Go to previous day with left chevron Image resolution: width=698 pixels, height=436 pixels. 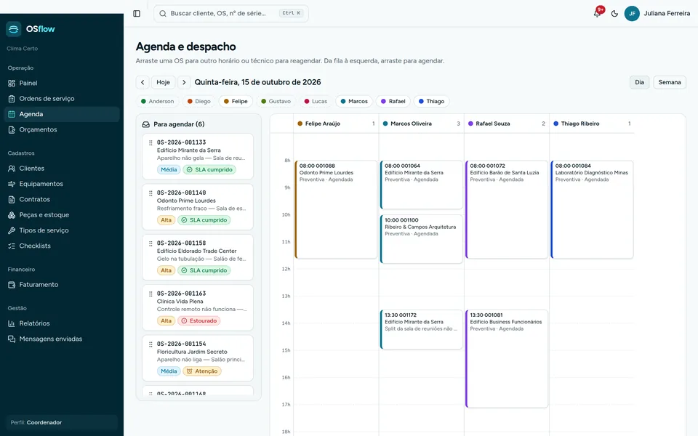(x=143, y=82)
